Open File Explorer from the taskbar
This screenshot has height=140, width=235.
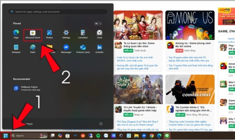pos(136,136)
